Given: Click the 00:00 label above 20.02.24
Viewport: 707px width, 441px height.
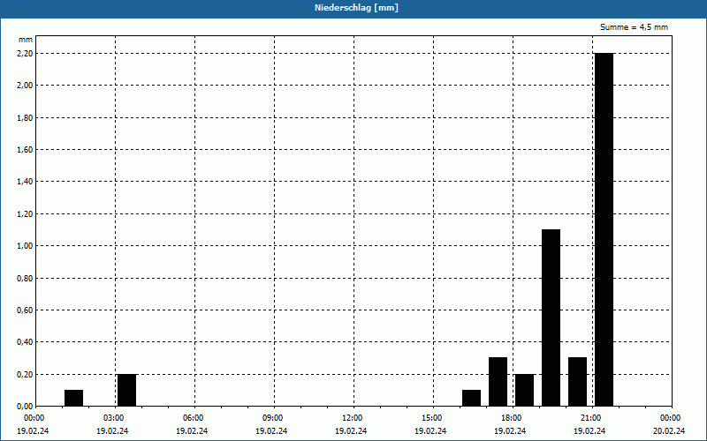Looking at the screenshot, I should click(x=671, y=418).
